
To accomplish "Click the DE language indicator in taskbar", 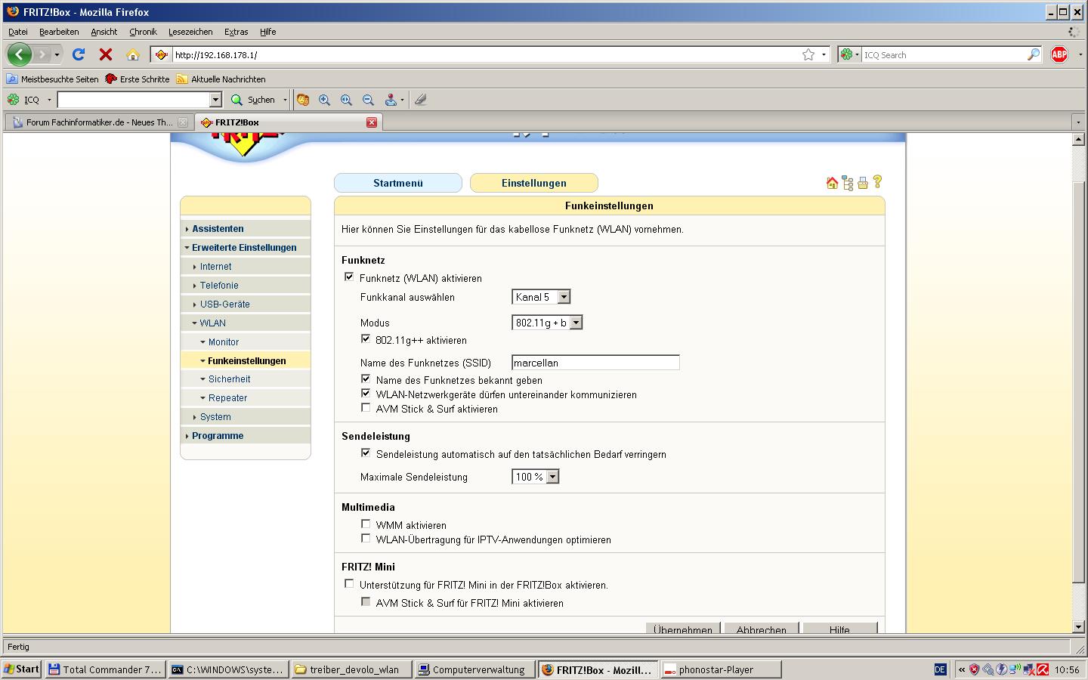I will [940, 669].
